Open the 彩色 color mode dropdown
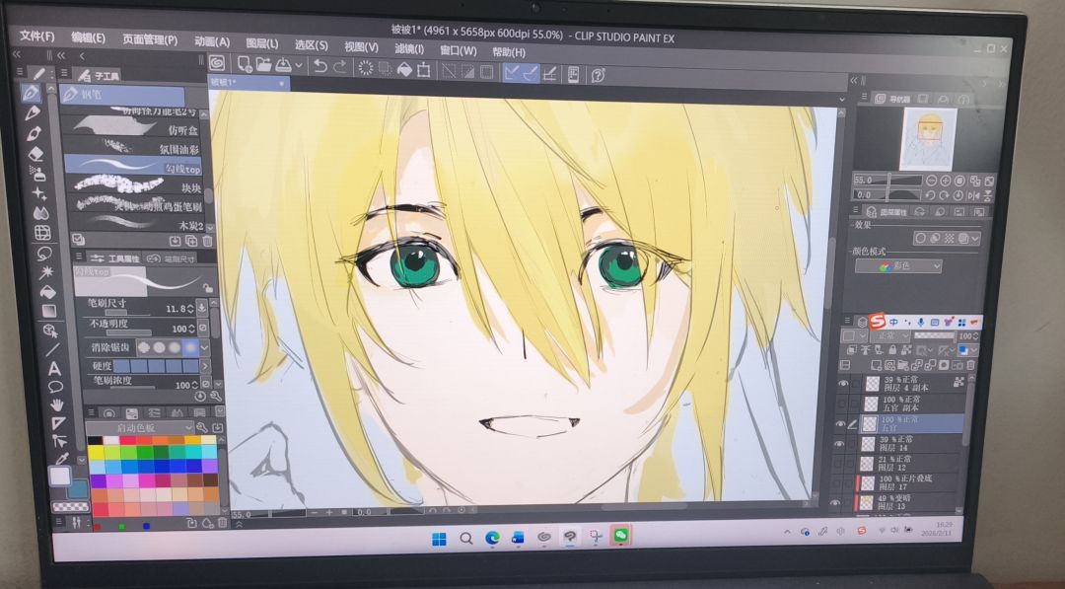 click(x=898, y=266)
